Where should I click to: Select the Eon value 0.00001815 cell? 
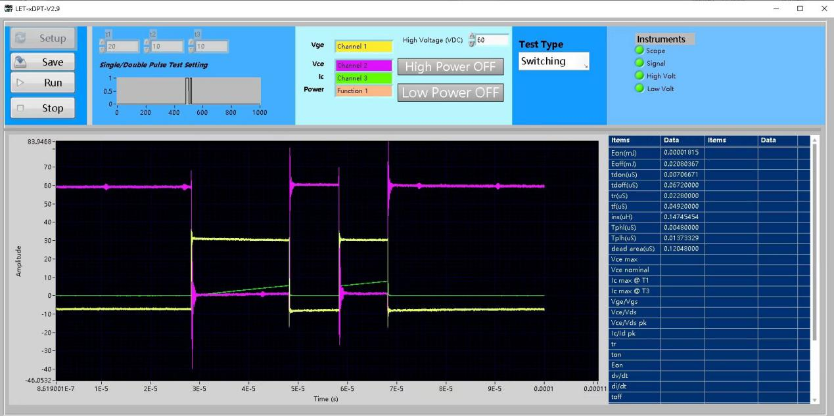(x=683, y=152)
